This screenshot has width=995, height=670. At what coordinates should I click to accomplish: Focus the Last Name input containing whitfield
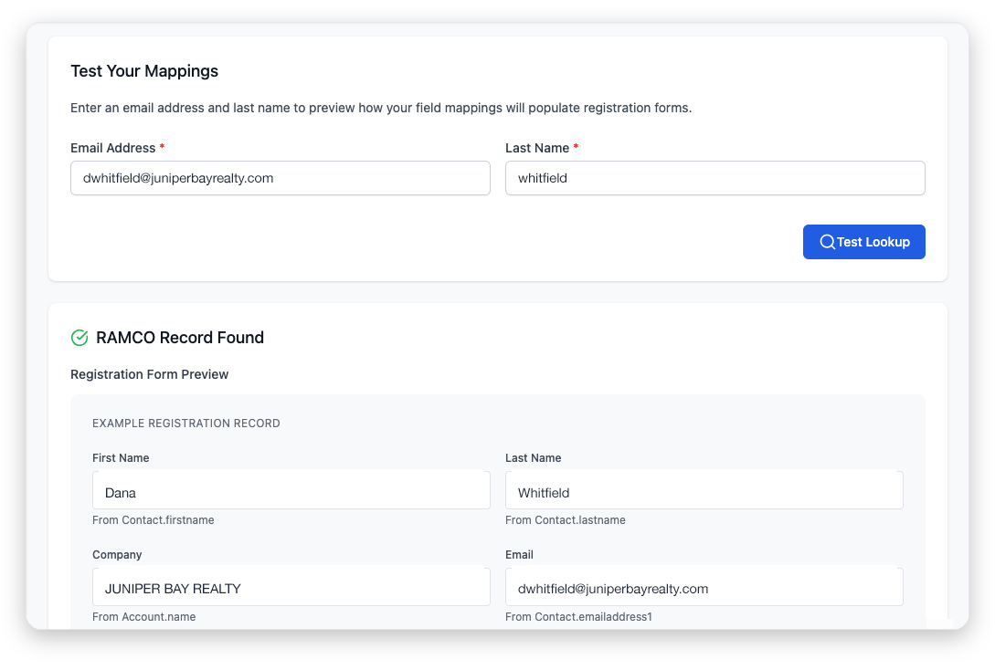click(x=715, y=178)
